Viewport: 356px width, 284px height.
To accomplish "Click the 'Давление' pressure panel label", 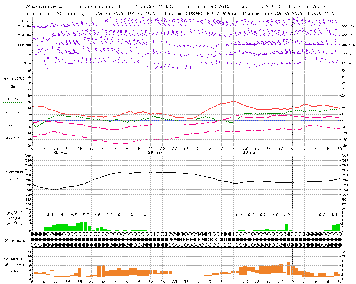I will click(x=14, y=171).
